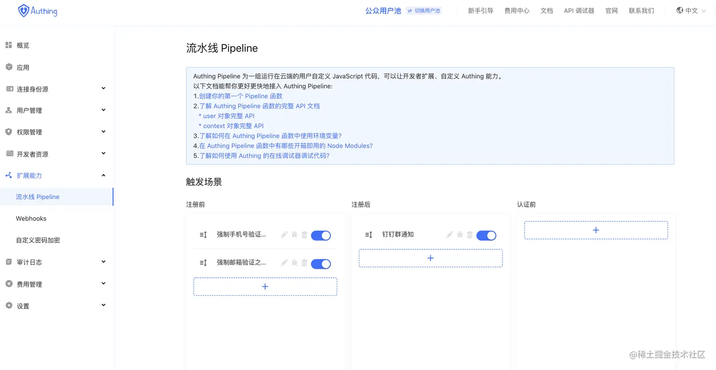Image resolution: width=716 pixels, height=370 pixels.
Task: Toggle off the 强制手机号验证 pipeline switch
Action: point(321,235)
